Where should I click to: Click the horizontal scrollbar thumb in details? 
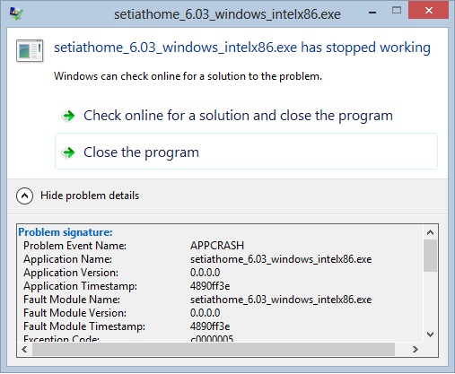(214, 349)
